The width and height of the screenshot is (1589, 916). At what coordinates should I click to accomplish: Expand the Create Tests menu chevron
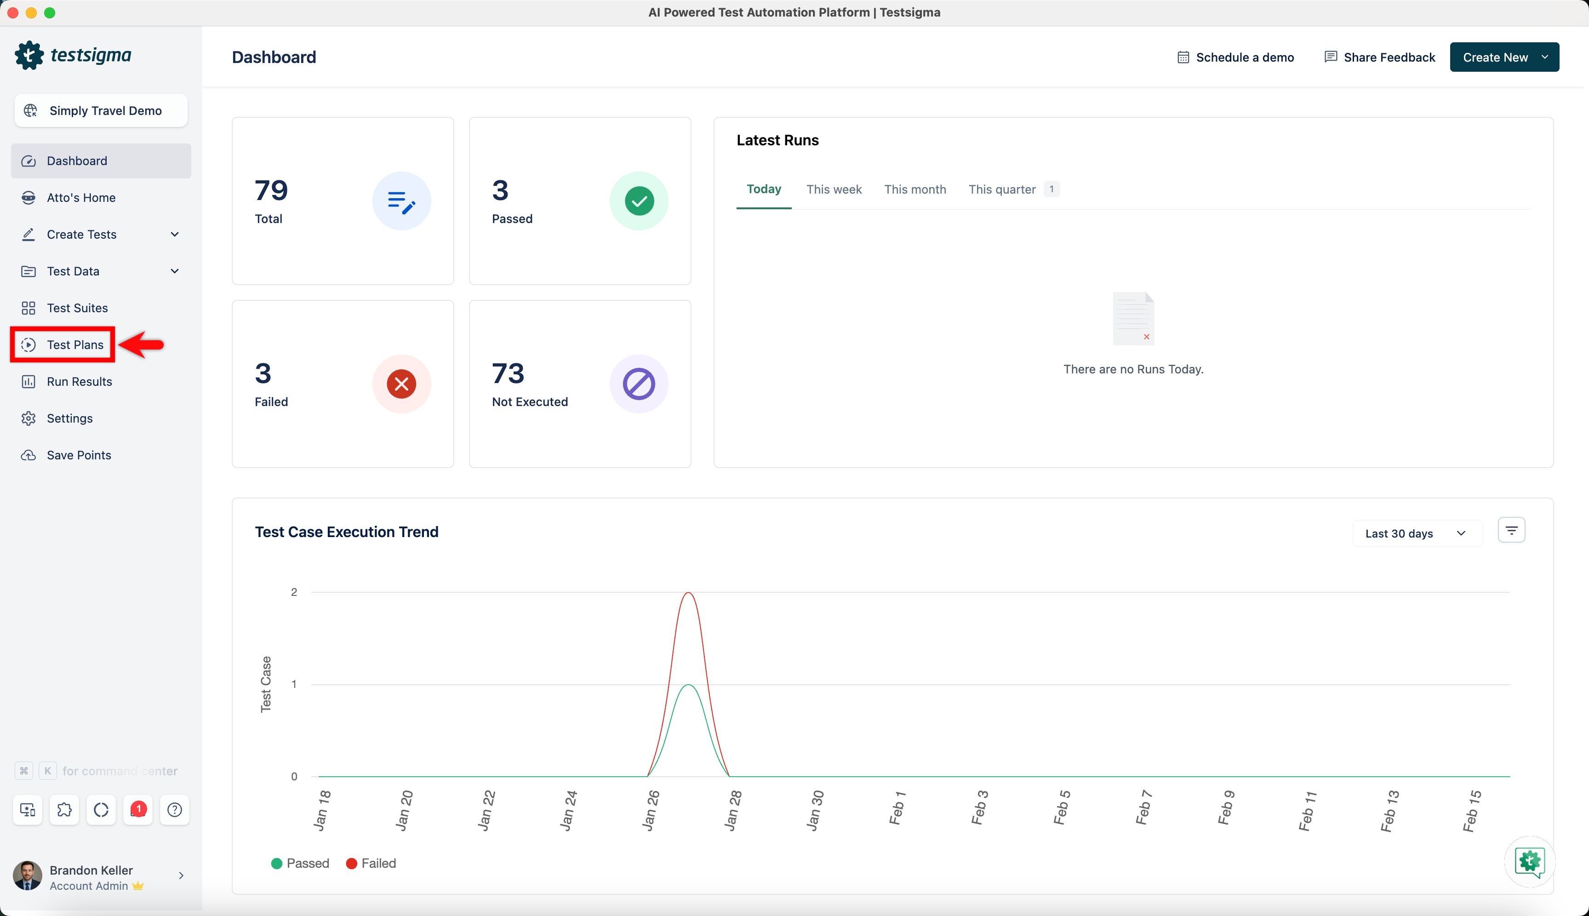[175, 234]
